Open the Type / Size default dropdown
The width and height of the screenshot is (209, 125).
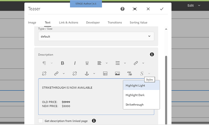tap(96, 36)
